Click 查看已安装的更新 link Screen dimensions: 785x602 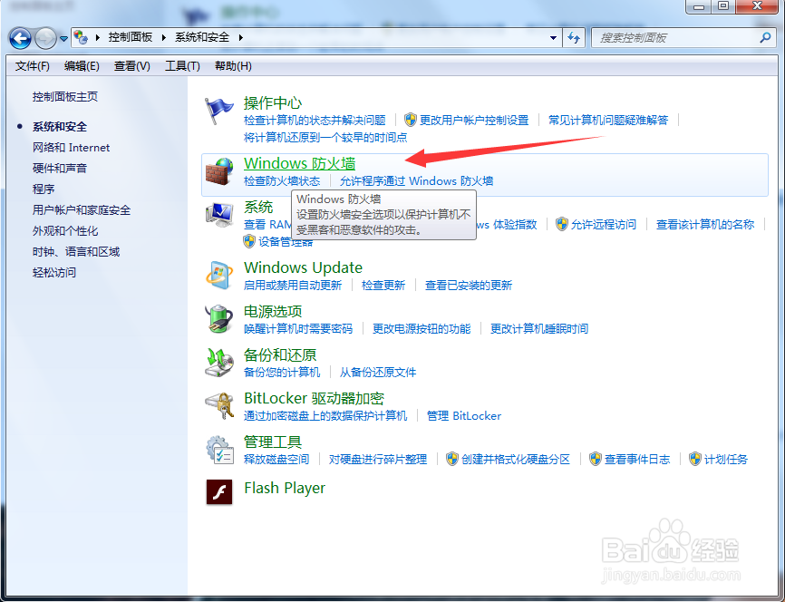coord(469,286)
